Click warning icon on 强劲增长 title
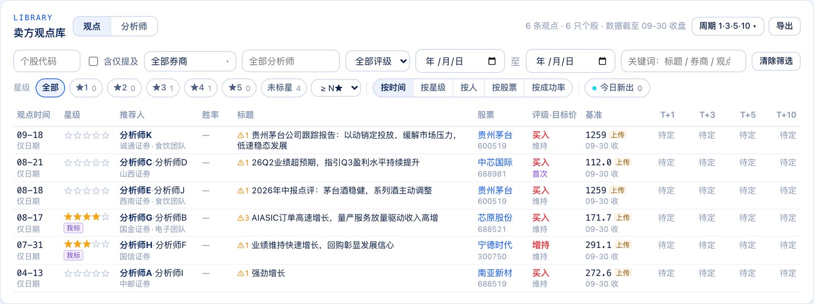This screenshot has width=814, height=304. (x=241, y=273)
